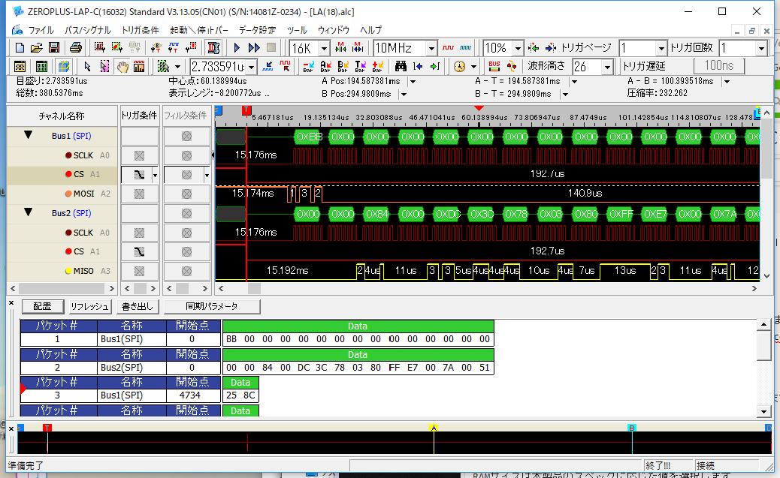Open the 10MHz sampling frequency dropdown
This screenshot has height=478, width=780.
pos(432,48)
